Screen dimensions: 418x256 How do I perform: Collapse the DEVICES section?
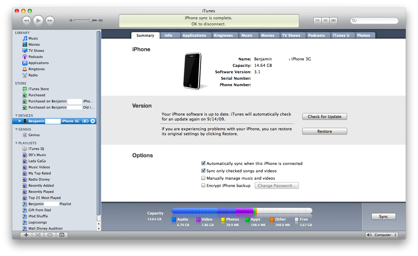pos(16,116)
